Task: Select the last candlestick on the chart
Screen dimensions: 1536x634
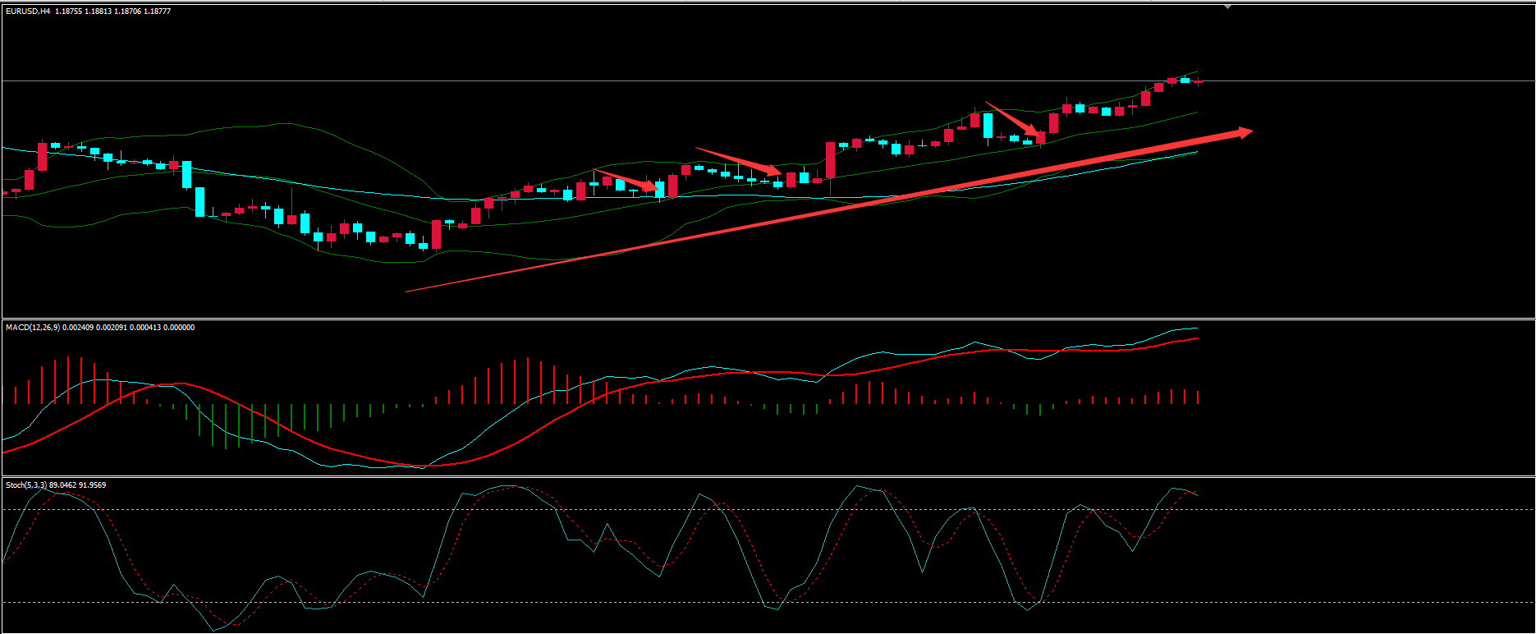Action: 1198,81
